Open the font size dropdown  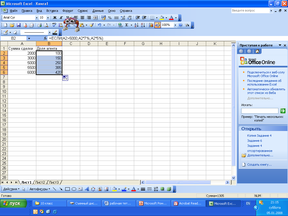(x=48, y=18)
